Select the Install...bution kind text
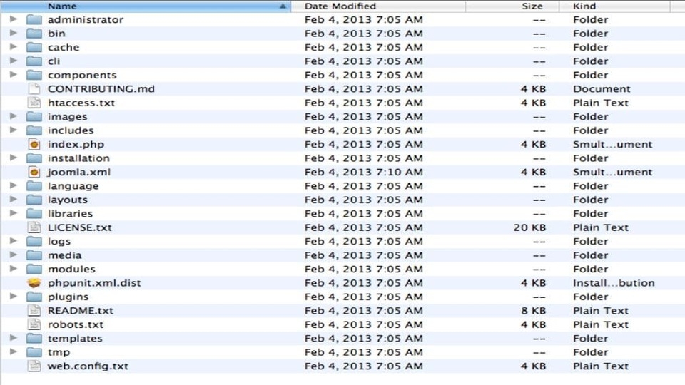Screen dimensions: 685x385 pos(614,283)
